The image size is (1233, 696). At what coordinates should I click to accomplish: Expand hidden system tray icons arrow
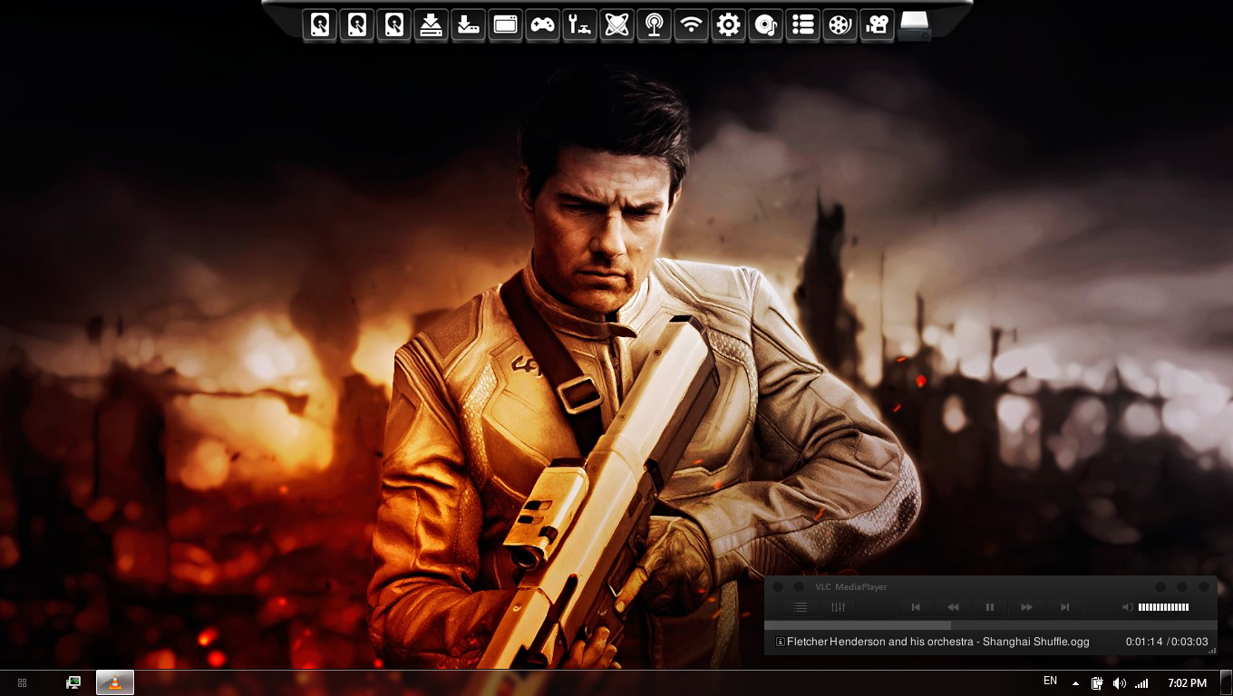point(1075,683)
